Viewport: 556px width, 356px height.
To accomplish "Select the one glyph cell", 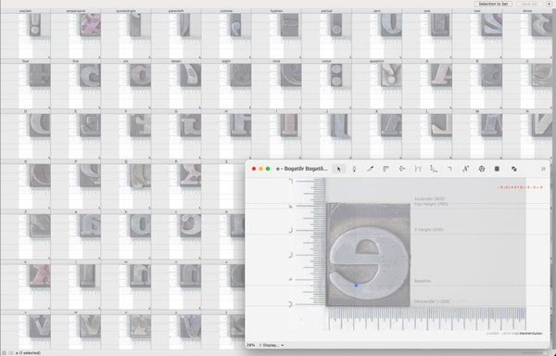I will point(427,33).
